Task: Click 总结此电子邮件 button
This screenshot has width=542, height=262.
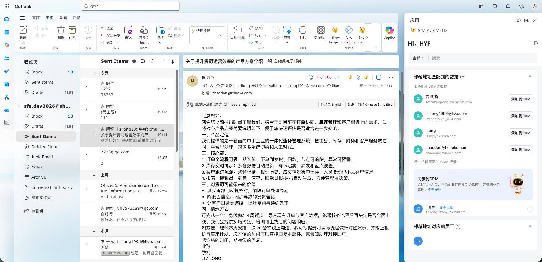Action: (285, 61)
